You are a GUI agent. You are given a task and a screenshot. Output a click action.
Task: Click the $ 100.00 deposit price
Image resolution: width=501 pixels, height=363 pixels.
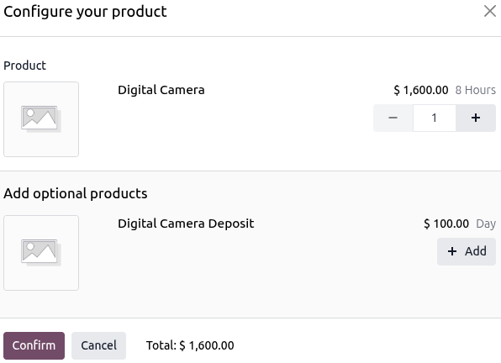[446, 224]
